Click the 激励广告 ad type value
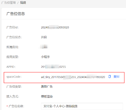 click(47, 86)
